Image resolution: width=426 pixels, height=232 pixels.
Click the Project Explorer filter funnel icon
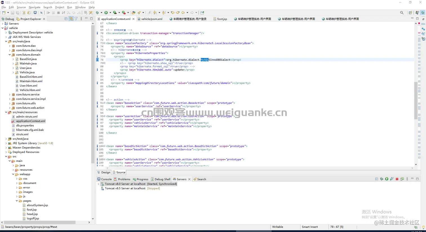76,19
